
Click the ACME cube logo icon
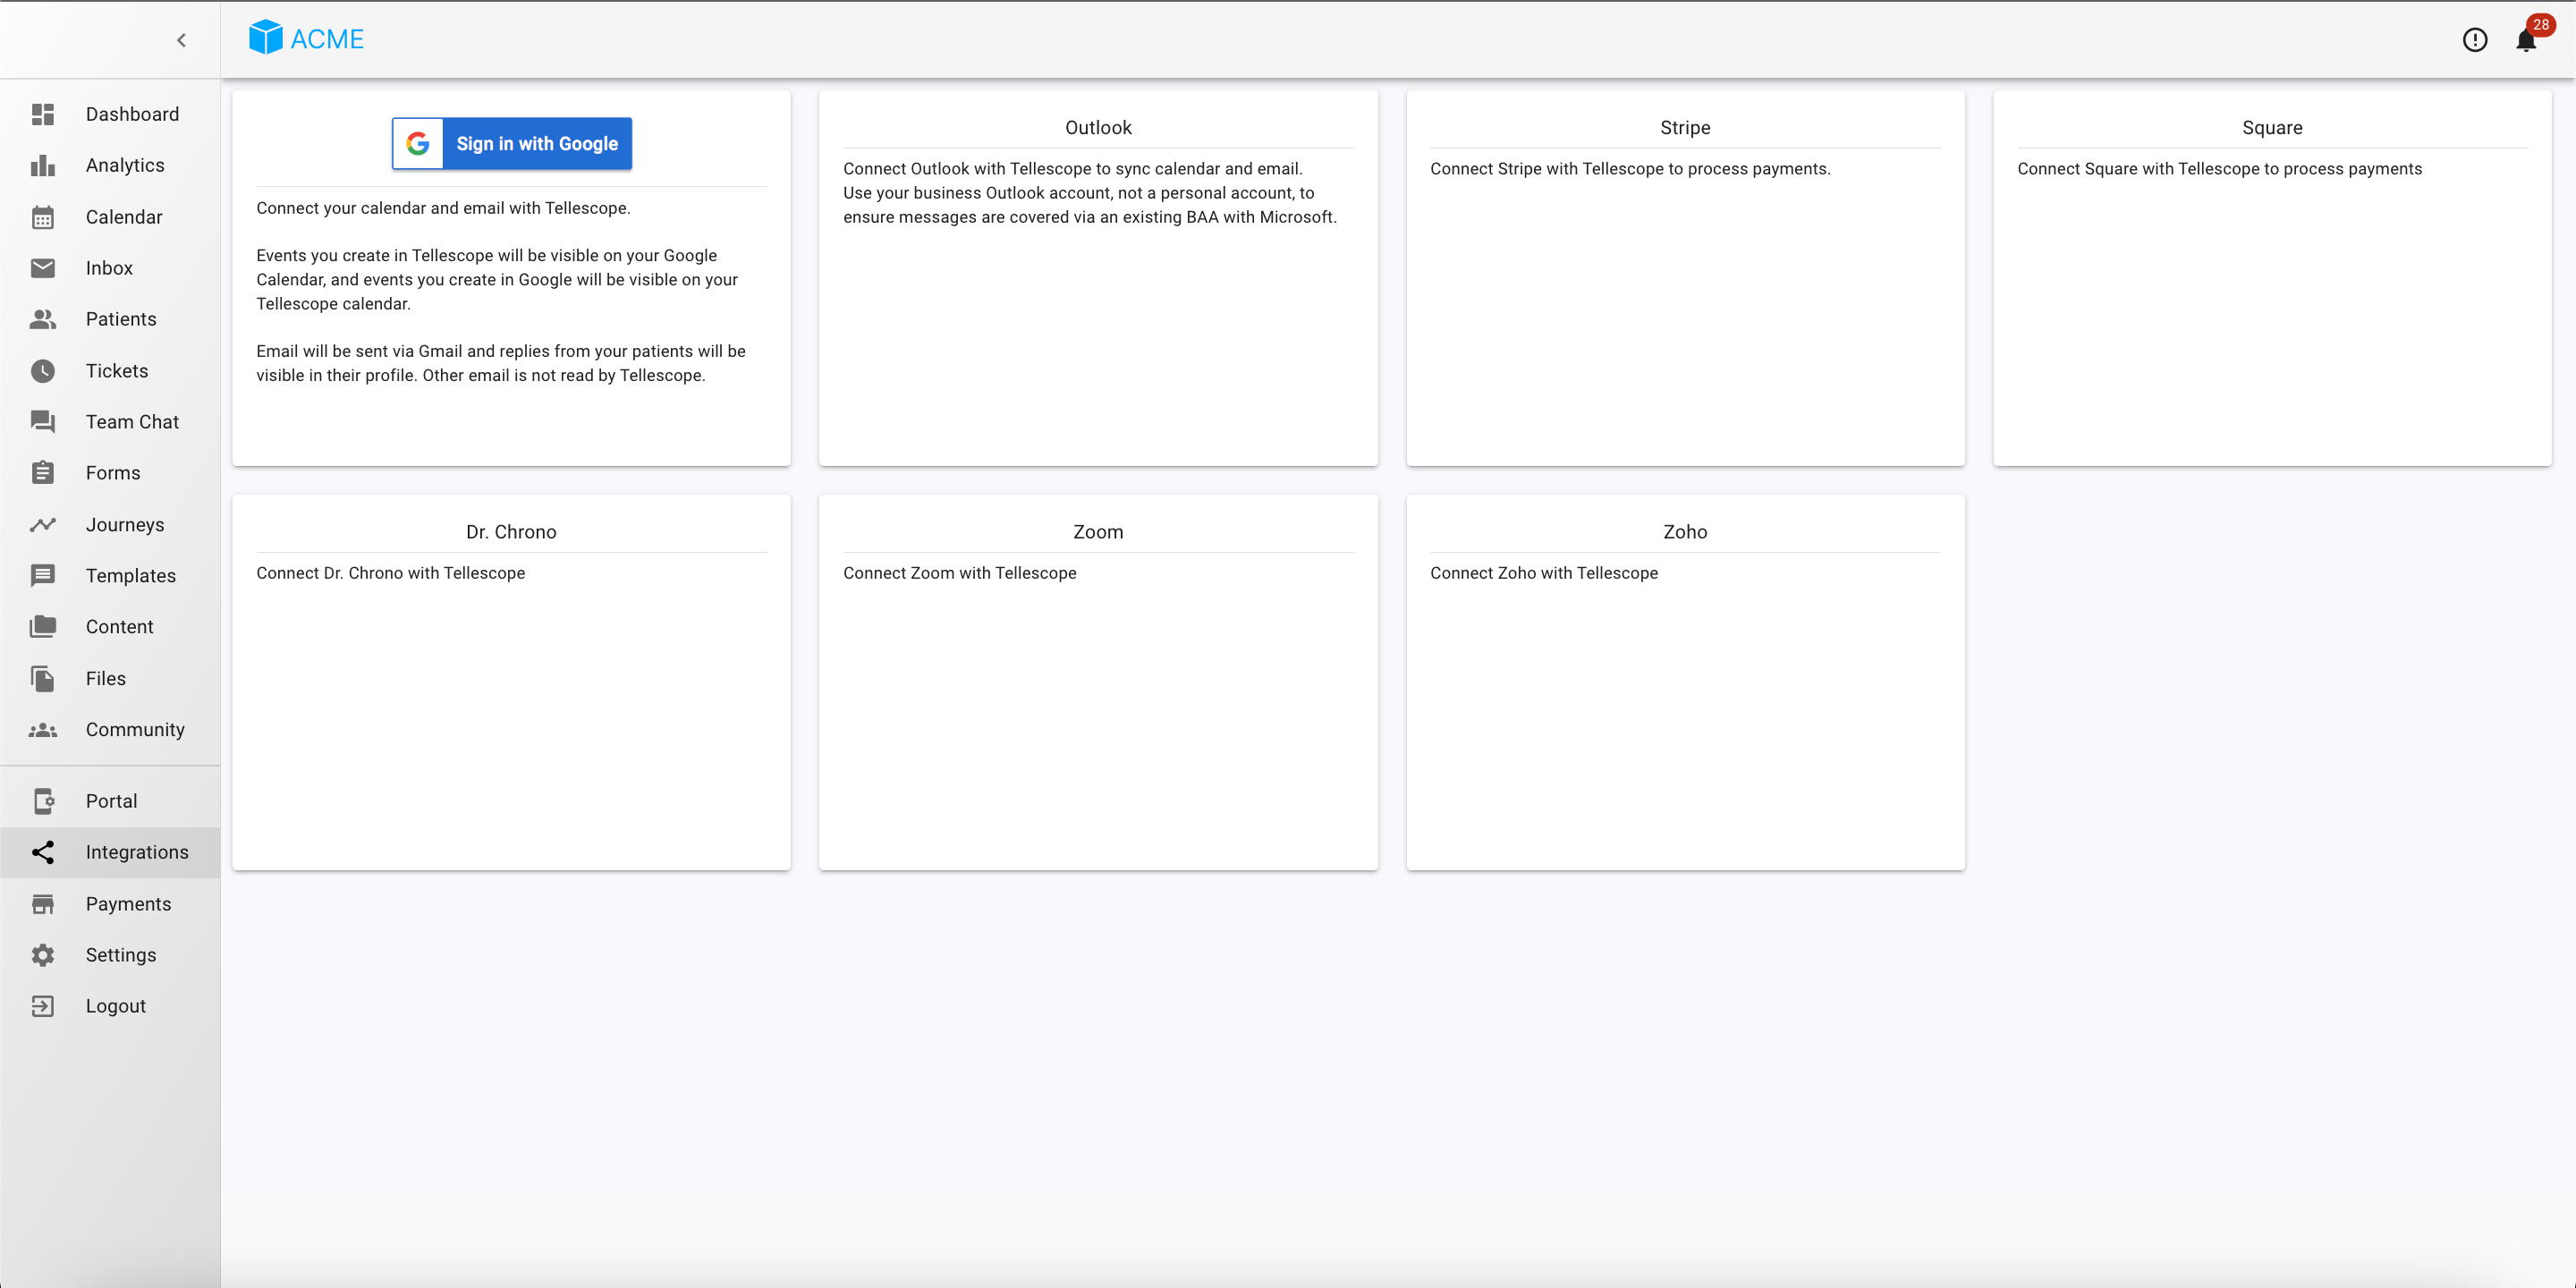266,38
